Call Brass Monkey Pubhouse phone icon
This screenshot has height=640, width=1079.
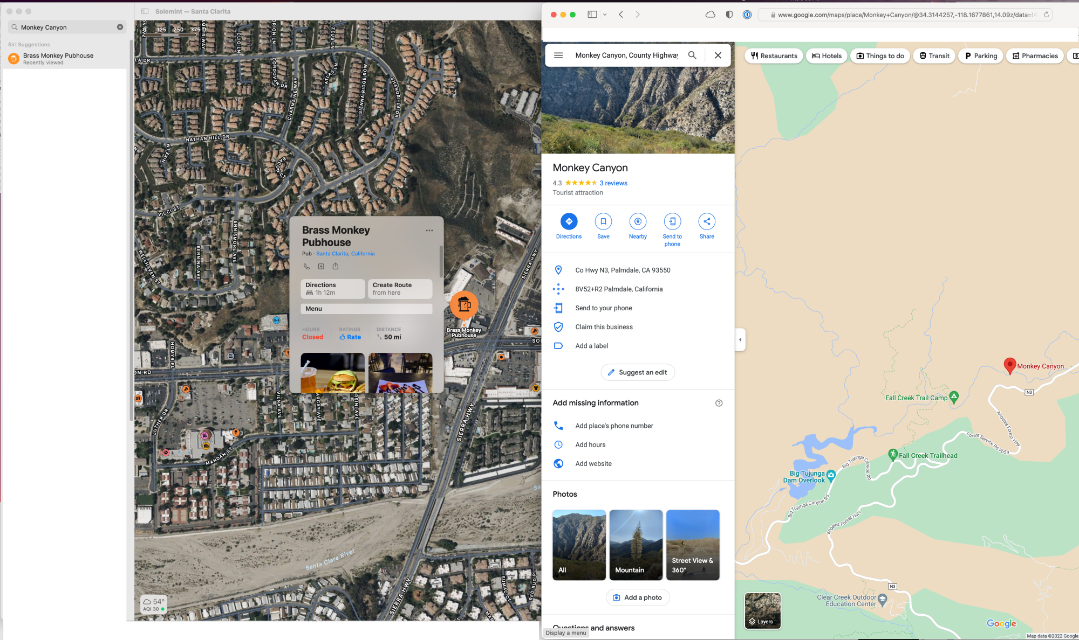point(306,266)
